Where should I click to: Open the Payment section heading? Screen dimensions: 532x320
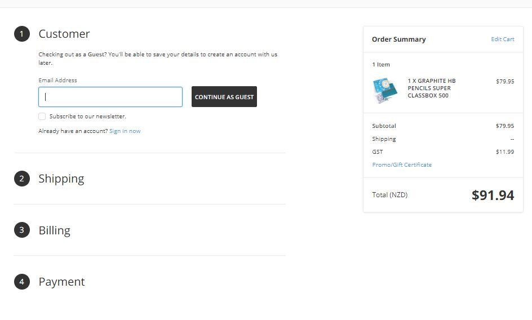click(x=61, y=282)
